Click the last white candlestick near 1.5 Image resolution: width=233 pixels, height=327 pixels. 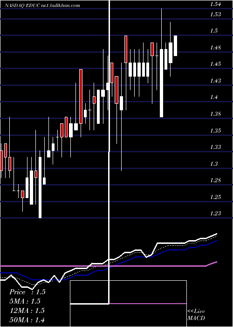click(x=175, y=46)
